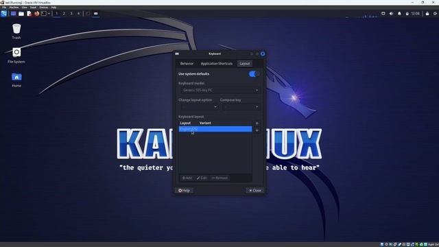The image size is (439, 247).
Task: Click the VirtualBox hard disk status icon
Action: (x=382, y=244)
